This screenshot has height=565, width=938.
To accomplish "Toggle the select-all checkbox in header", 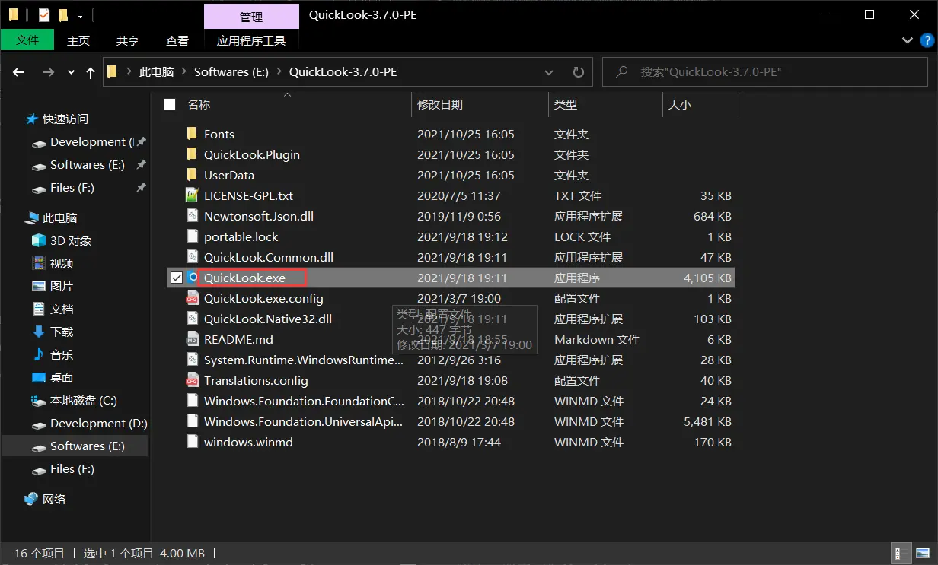I will tap(170, 104).
